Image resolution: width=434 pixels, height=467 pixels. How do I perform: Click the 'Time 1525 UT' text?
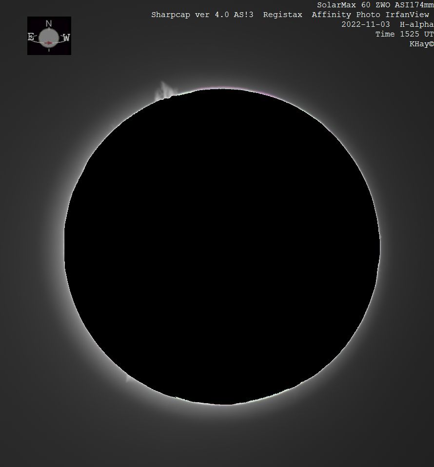click(x=404, y=34)
